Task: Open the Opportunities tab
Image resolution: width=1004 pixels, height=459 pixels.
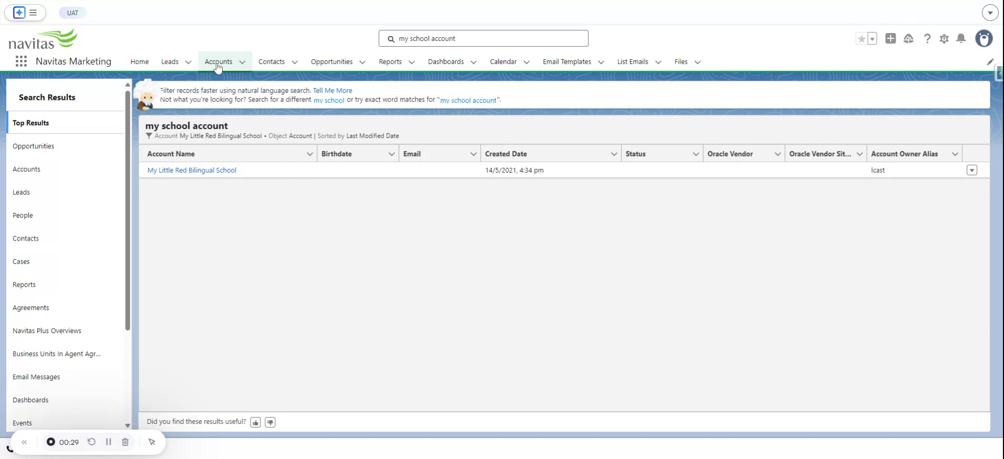Action: [x=332, y=62]
